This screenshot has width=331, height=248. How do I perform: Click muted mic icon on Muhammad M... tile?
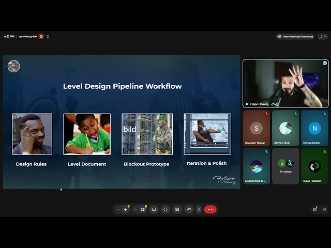pyautogui.click(x=266, y=151)
